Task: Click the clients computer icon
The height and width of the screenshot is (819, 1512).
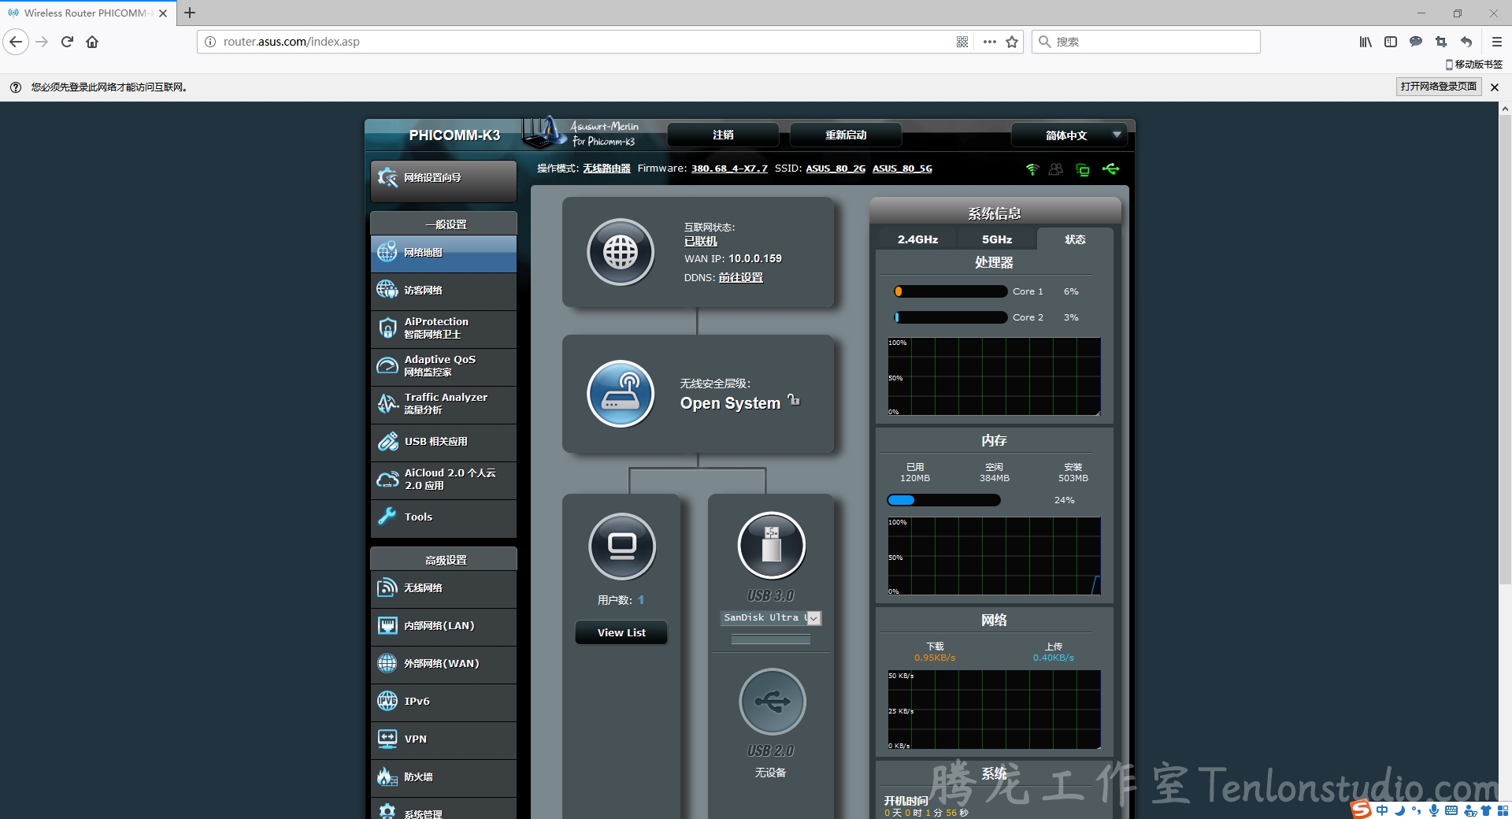Action: (x=622, y=547)
